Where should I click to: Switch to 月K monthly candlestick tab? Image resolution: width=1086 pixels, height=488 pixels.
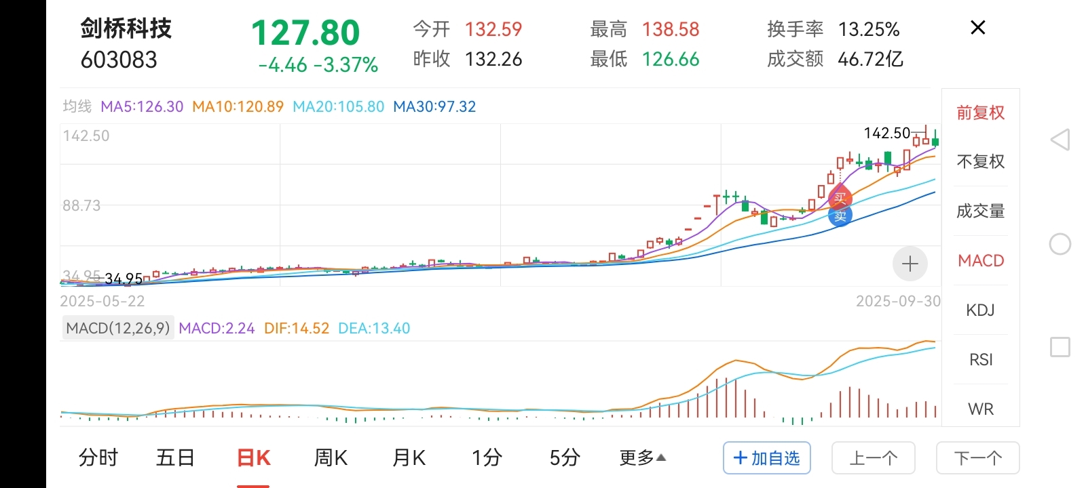(x=409, y=458)
